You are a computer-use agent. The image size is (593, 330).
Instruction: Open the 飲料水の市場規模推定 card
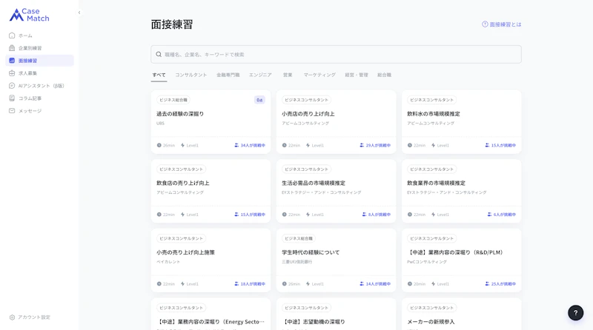pyautogui.click(x=461, y=121)
